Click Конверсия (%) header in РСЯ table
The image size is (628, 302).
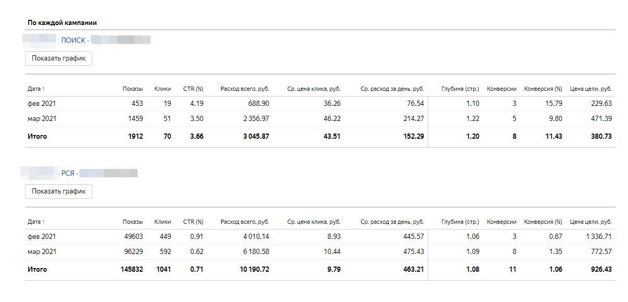click(x=543, y=222)
